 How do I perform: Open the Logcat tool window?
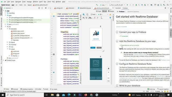pos(54,89)
